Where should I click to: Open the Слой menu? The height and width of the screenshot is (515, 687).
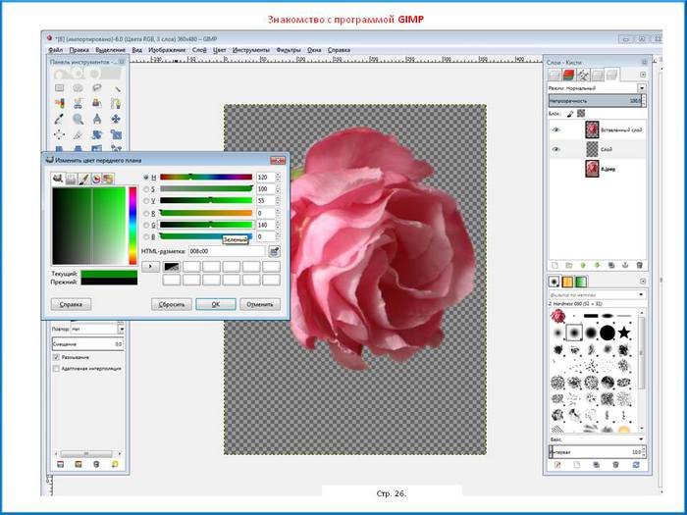pyautogui.click(x=199, y=50)
